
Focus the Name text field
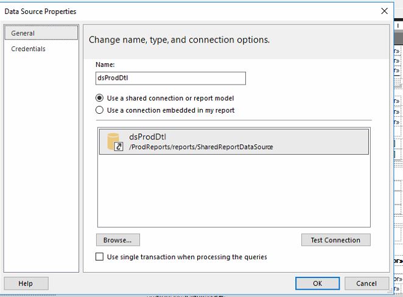click(170, 78)
